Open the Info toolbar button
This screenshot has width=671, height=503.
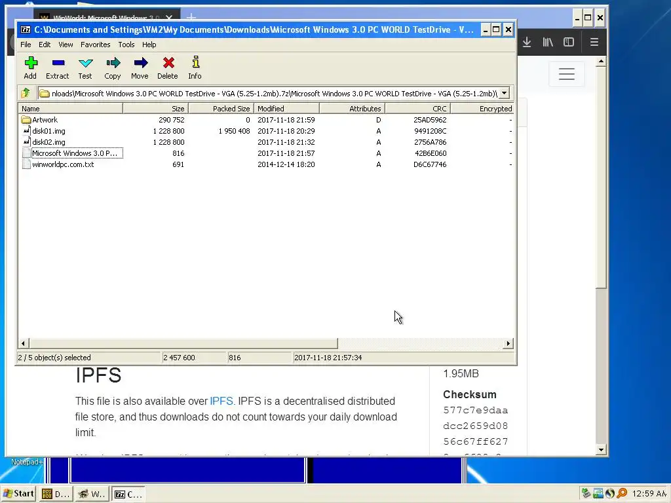(x=195, y=67)
